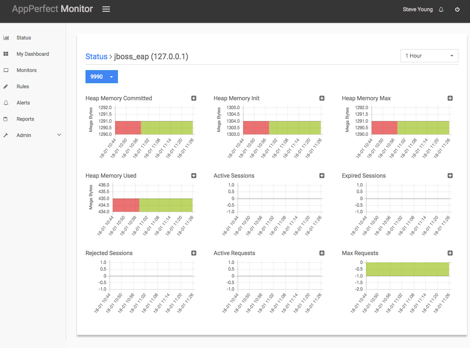Expand the Active Requests chart
Image resolution: width=470 pixels, height=348 pixels.
(322, 253)
